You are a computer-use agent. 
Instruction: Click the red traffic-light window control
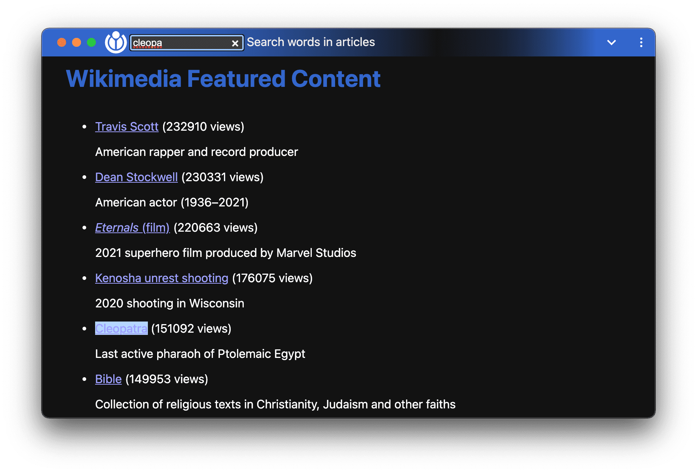[61, 42]
